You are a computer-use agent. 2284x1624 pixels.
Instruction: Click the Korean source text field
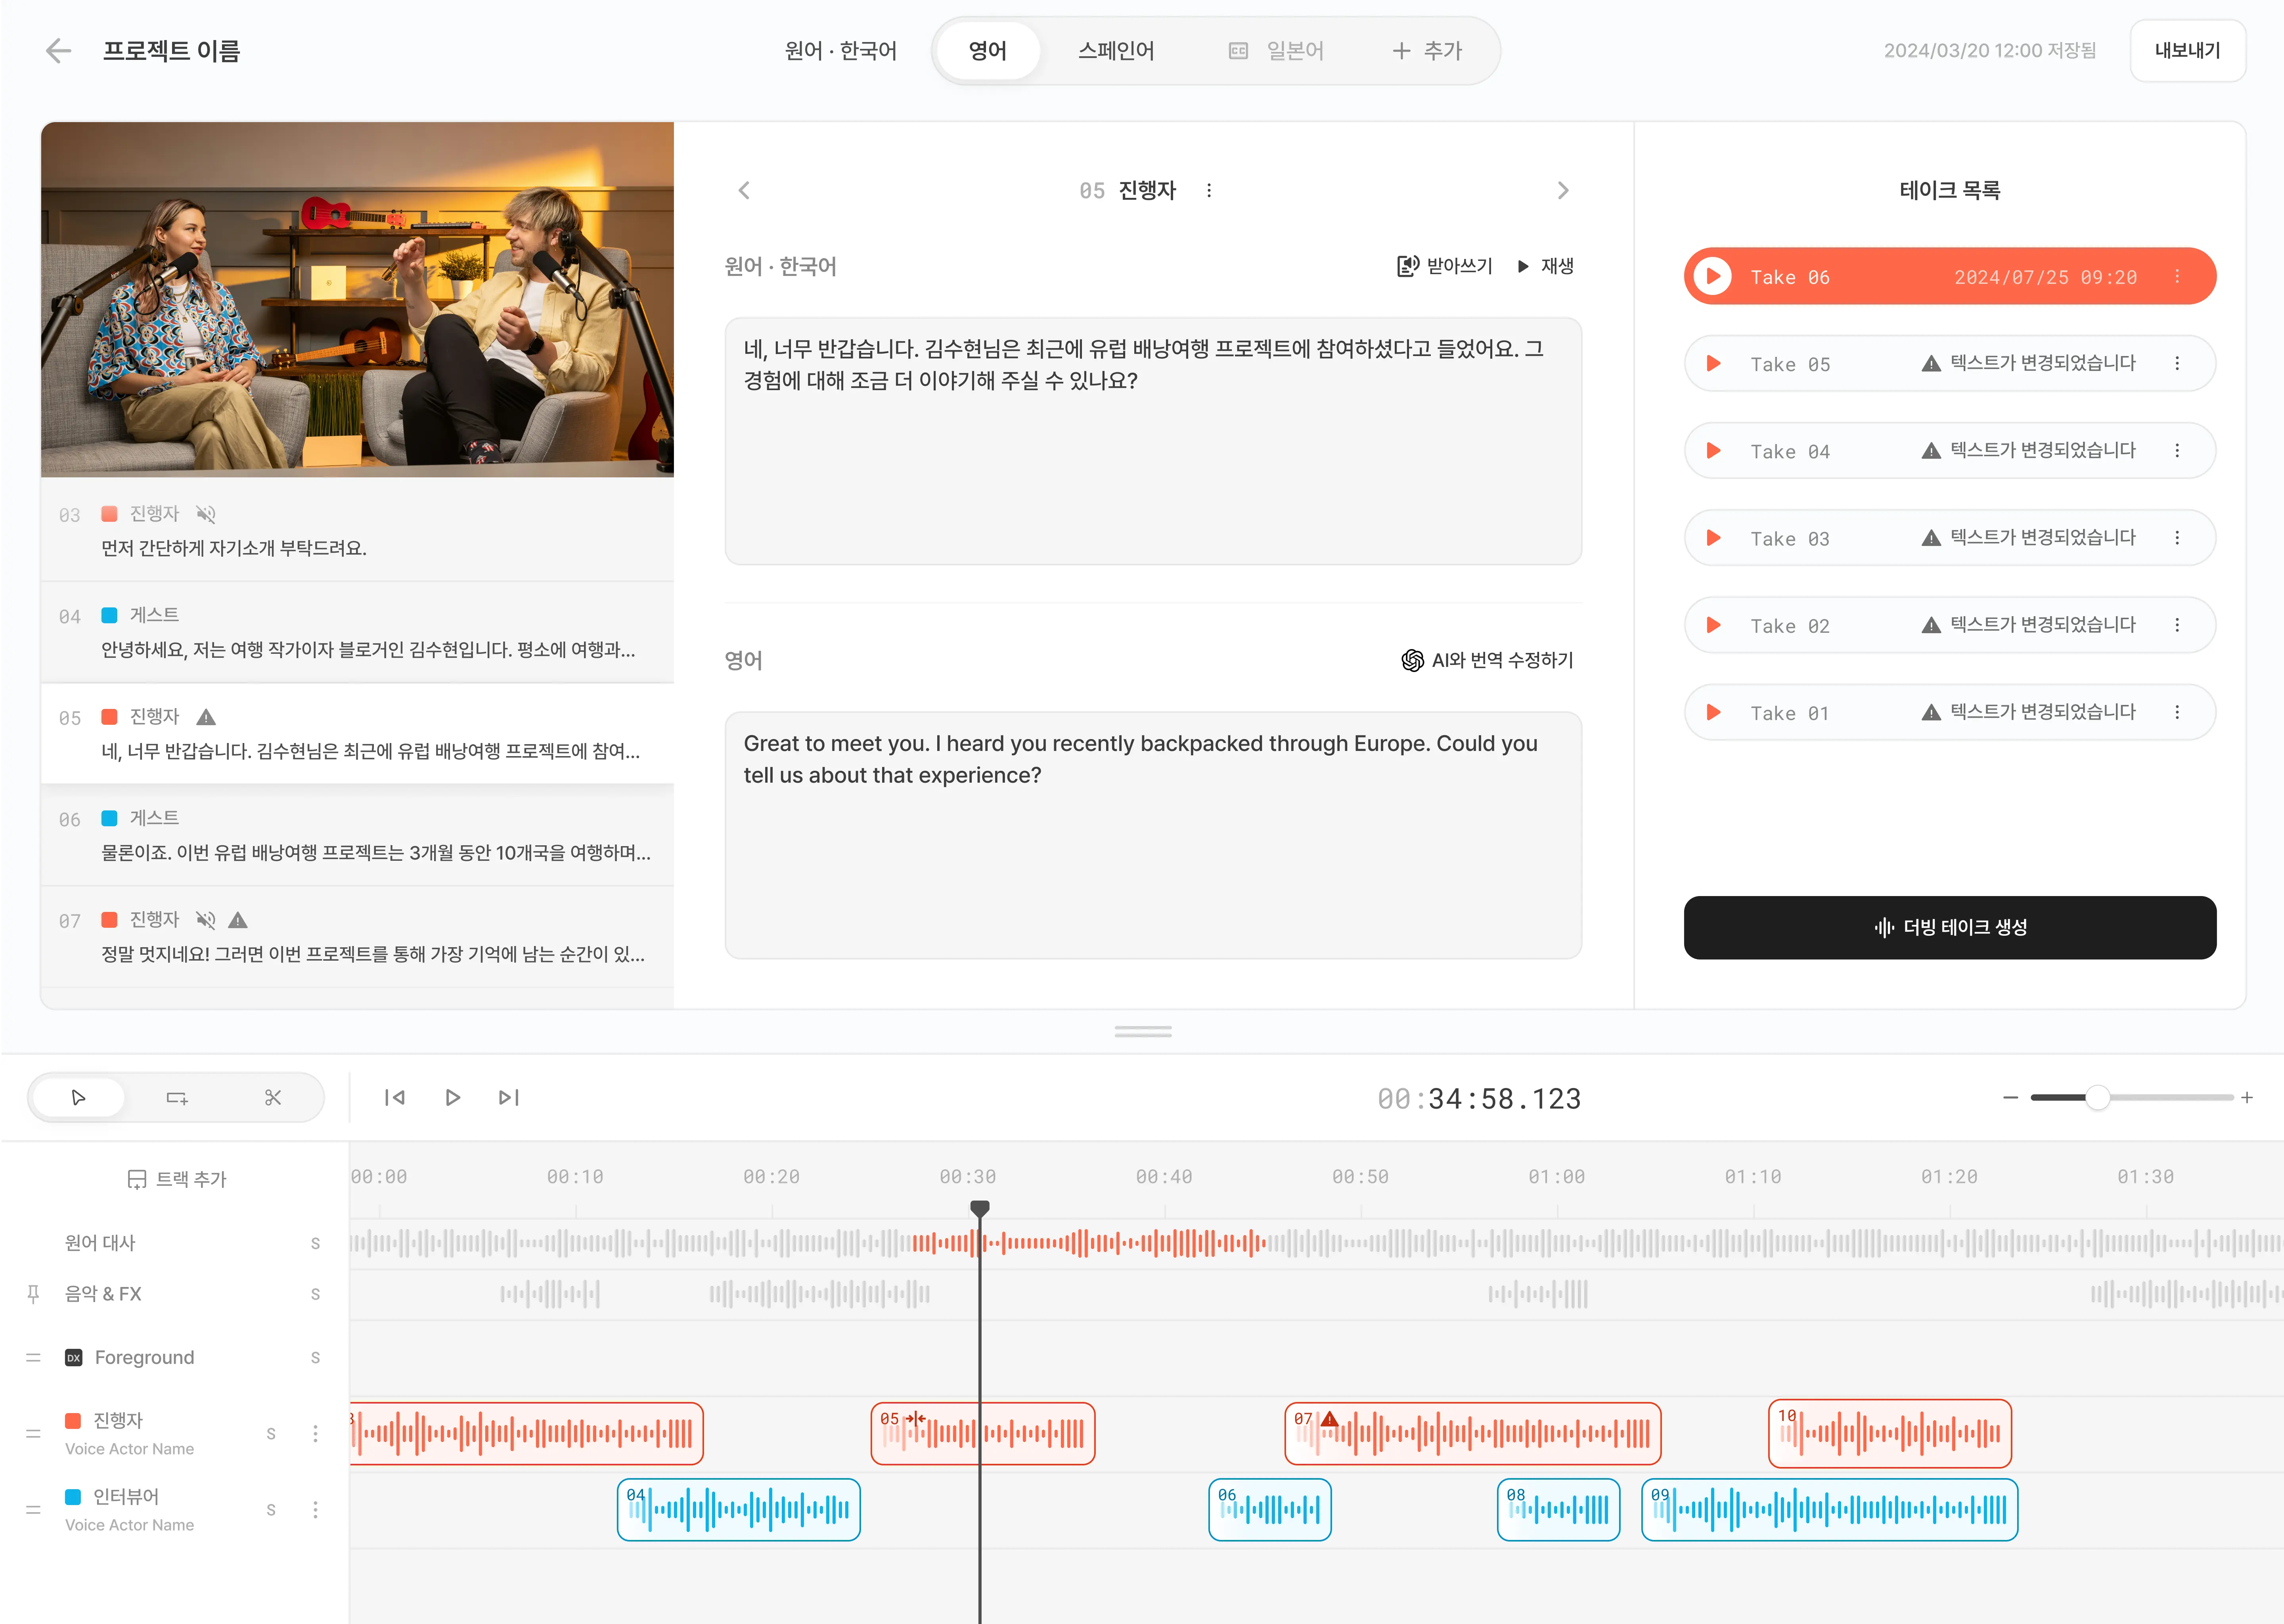pyautogui.click(x=1153, y=441)
